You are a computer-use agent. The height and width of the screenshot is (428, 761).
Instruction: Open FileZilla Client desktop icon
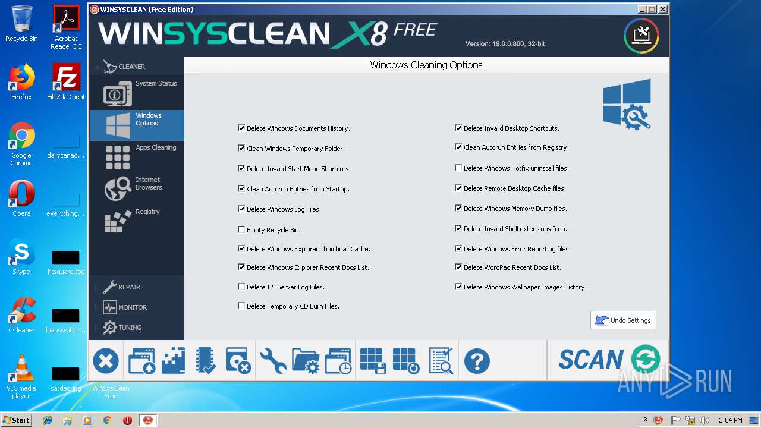coord(66,81)
